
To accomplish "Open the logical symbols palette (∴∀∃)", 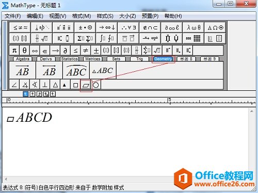I will [x=128, y=27].
